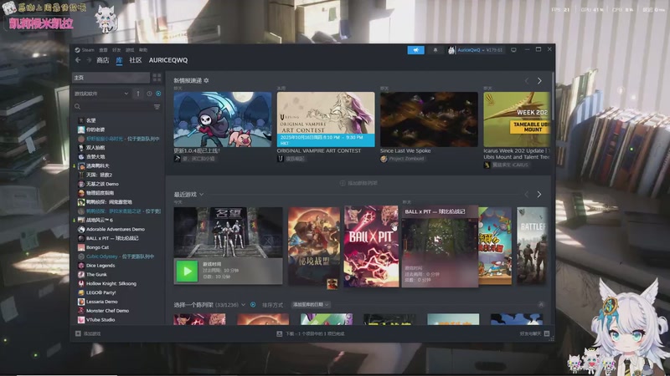Open friends and chat icon
Screen dimensions: 670x376
tap(547, 333)
